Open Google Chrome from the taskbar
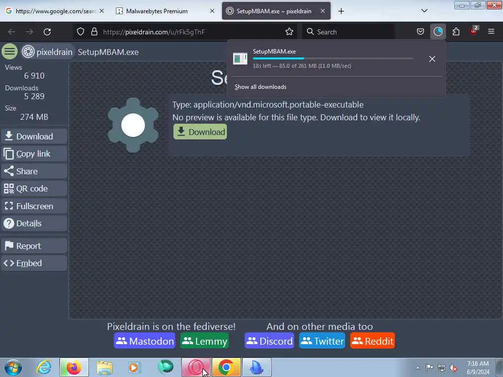This screenshot has height=377, width=503. pyautogui.click(x=226, y=367)
